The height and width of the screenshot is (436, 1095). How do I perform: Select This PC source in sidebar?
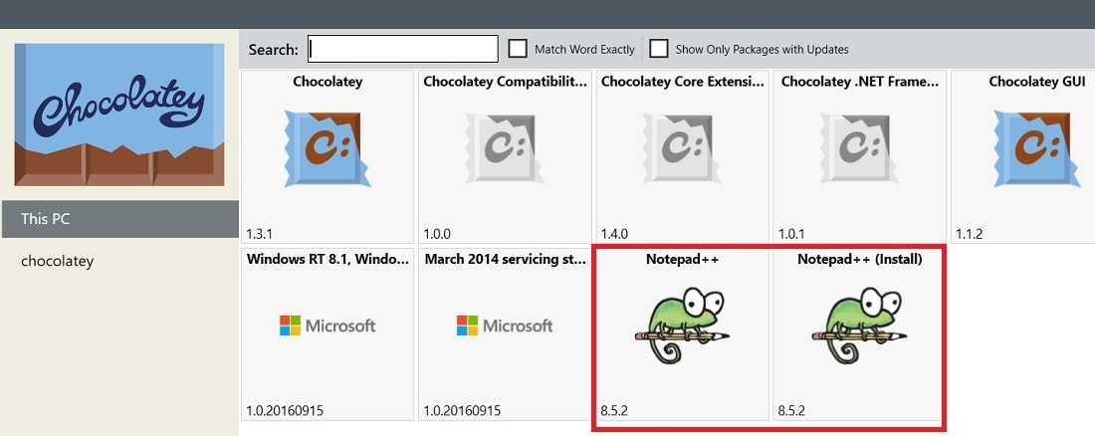(x=119, y=219)
